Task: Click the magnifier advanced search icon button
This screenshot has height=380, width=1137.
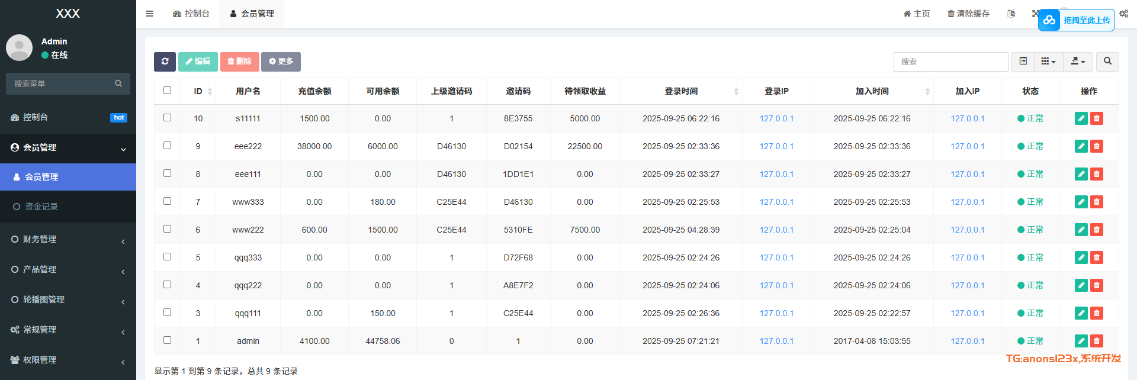Action: pyautogui.click(x=1107, y=62)
